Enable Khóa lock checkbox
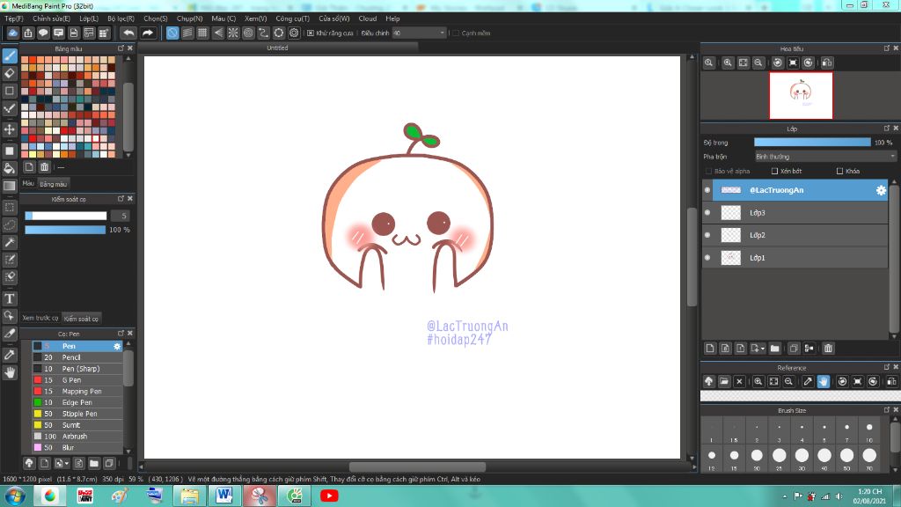This screenshot has width=901, height=507. [839, 172]
